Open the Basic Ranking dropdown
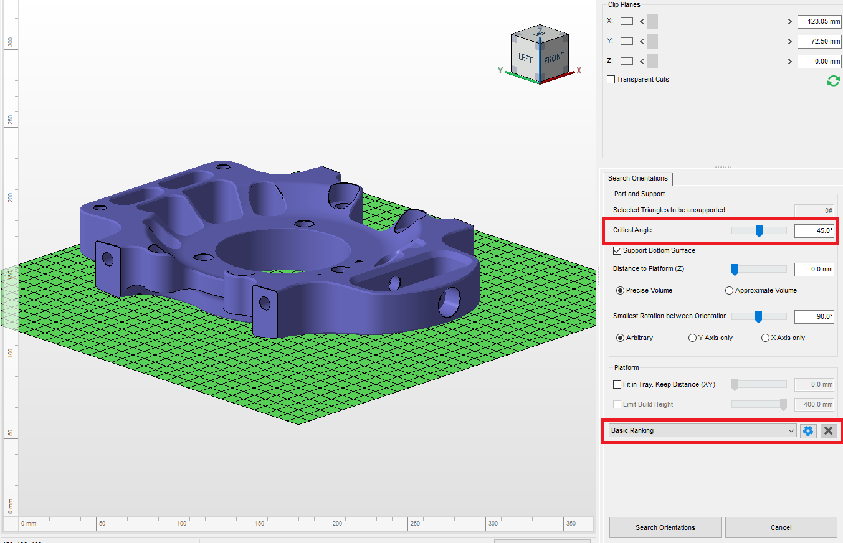Viewport: 843px width, 543px height. (703, 430)
